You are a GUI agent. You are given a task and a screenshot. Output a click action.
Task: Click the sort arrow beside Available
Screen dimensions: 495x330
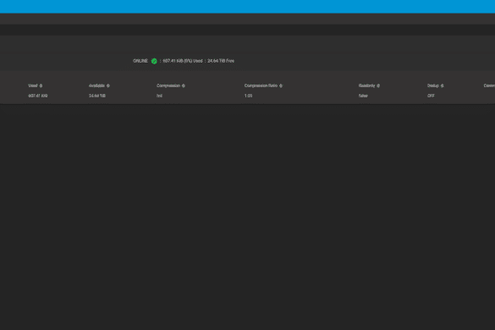(108, 85)
